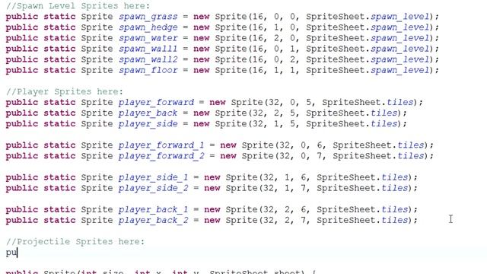Click spawn_level reference on the spawn_grass line
Viewport: 487px width, 274px height.
point(401,17)
